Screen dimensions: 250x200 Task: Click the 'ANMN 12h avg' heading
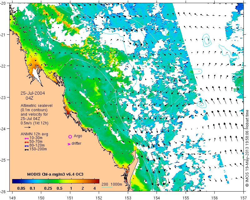click(x=34, y=134)
